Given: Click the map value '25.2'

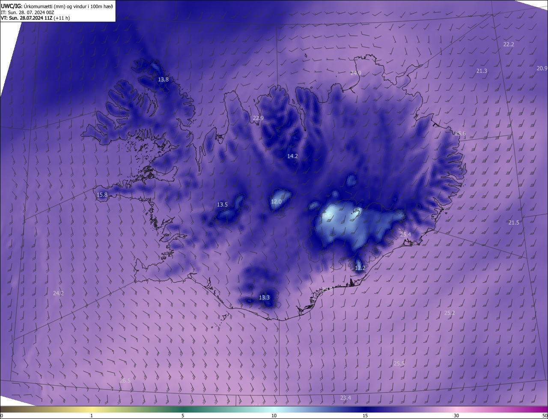Looking at the screenshot, I should pyautogui.click(x=450, y=313).
